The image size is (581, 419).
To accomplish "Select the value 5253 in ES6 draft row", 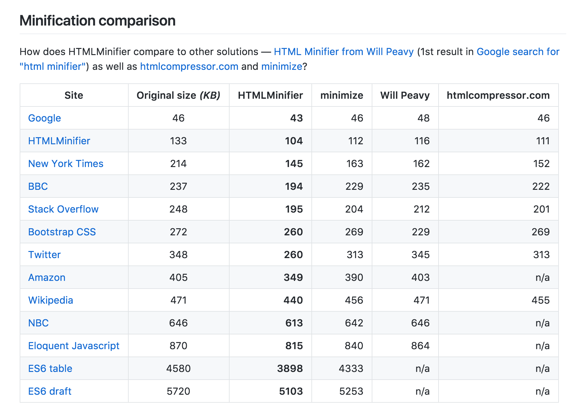I will 351,391.
